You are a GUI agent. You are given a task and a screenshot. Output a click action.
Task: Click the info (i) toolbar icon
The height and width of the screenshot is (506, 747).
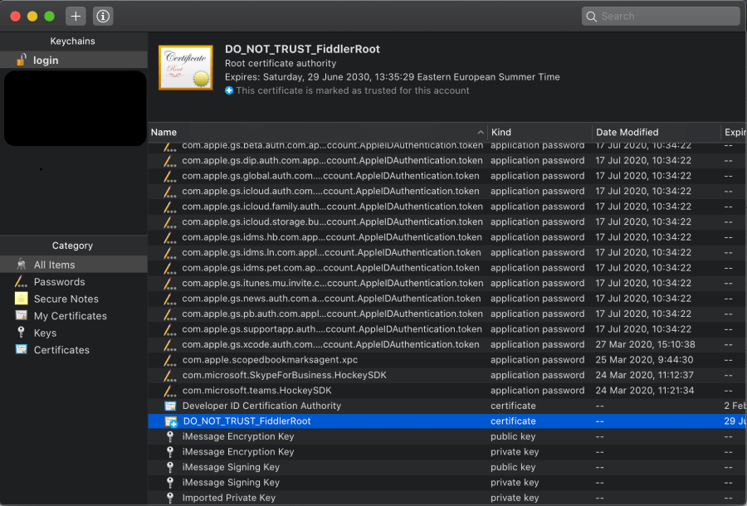[x=103, y=15]
